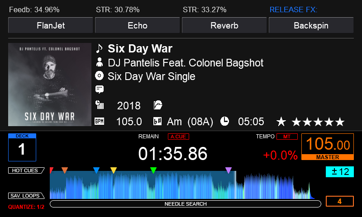This screenshot has width=362, height=217.
Task: Click the BPM icon
Action: click(x=99, y=121)
